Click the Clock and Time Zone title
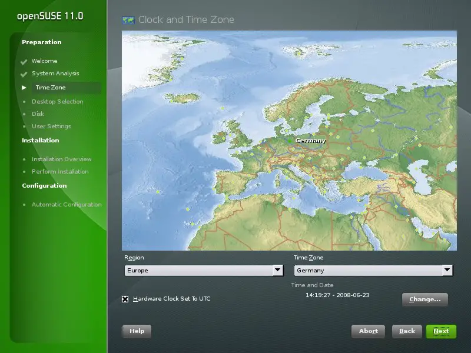471x353 pixels. click(x=186, y=20)
